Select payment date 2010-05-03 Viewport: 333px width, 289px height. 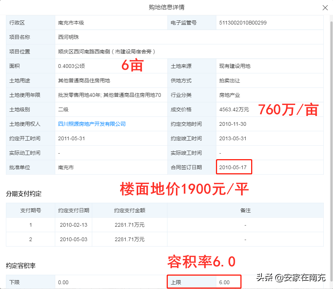(x=73, y=239)
